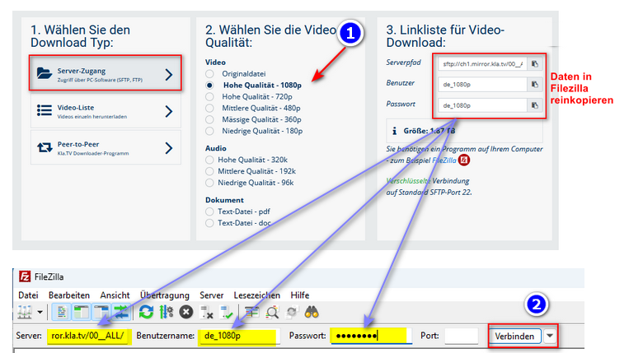
Task: Click the Verbinden button
Action: pos(514,336)
